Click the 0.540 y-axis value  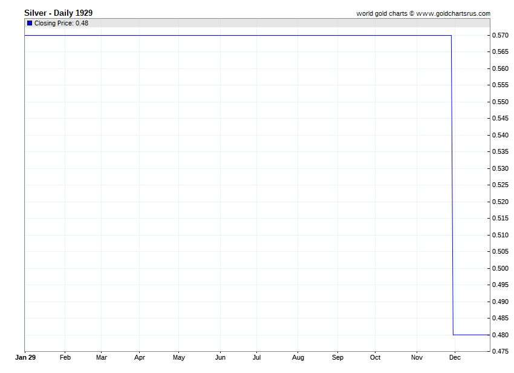500,135
